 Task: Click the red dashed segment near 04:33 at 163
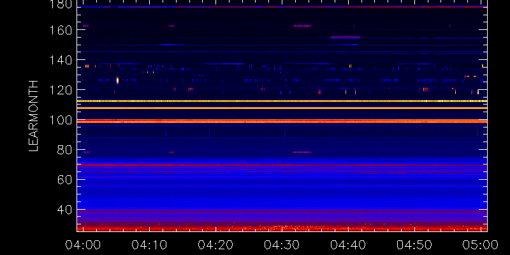(302, 25)
